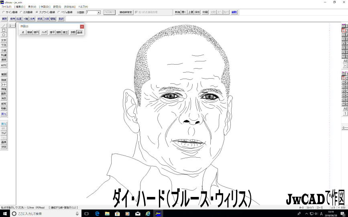
Task: Open the 編集(E) menu
Action: (20, 7)
